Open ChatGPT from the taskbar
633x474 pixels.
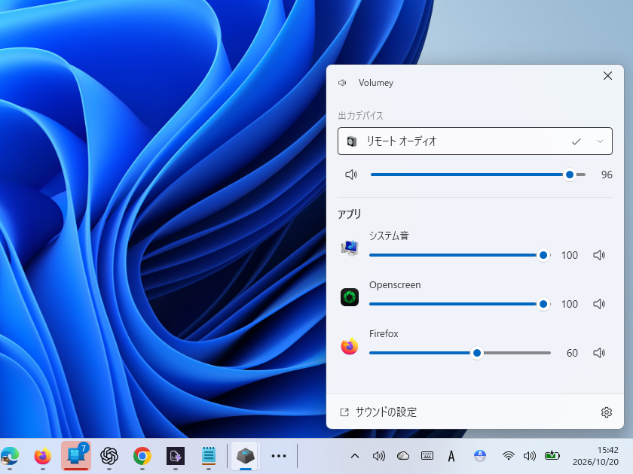tap(109, 456)
